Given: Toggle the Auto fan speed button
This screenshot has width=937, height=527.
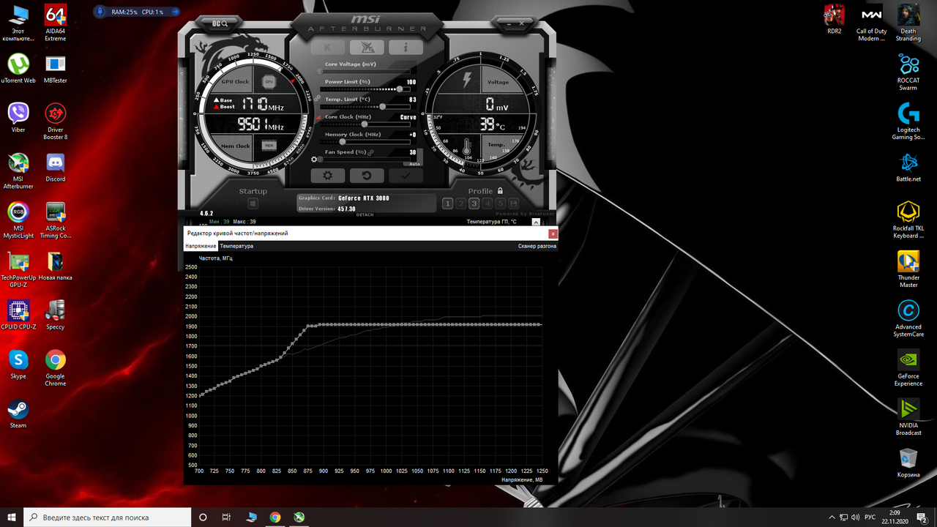Looking at the screenshot, I should click(x=415, y=164).
